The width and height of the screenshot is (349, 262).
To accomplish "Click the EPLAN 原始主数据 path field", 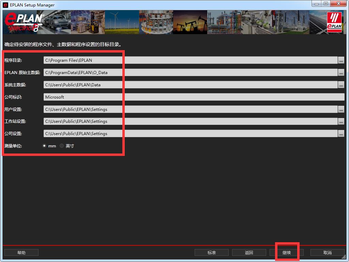I will [190, 73].
